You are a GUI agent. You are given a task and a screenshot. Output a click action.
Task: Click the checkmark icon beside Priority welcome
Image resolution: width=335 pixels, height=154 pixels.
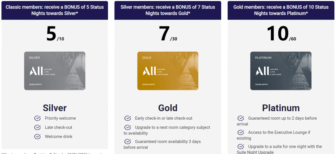pyautogui.click(x=37, y=118)
